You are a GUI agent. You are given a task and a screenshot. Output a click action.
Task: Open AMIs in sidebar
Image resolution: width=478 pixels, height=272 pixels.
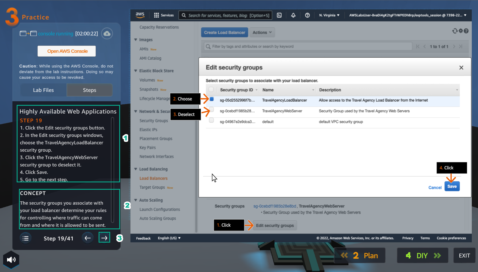pos(144,49)
